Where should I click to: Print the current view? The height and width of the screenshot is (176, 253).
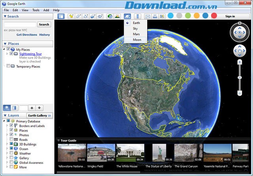pyautogui.click(x=155, y=16)
